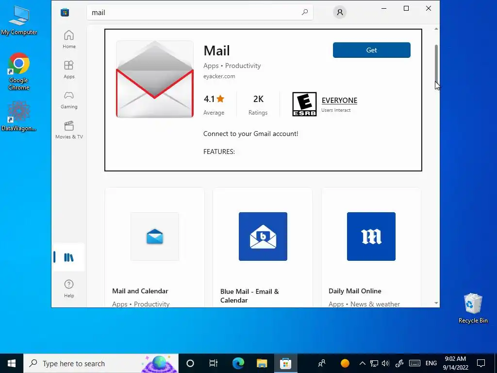Screen dimensions: 497x373
Task: Select Google Chrome desktop shortcut
Action: [19, 72]
